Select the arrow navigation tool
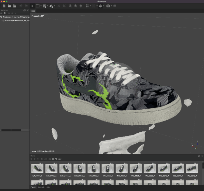Screen dimensions: 204x191 (x=32, y=6)
